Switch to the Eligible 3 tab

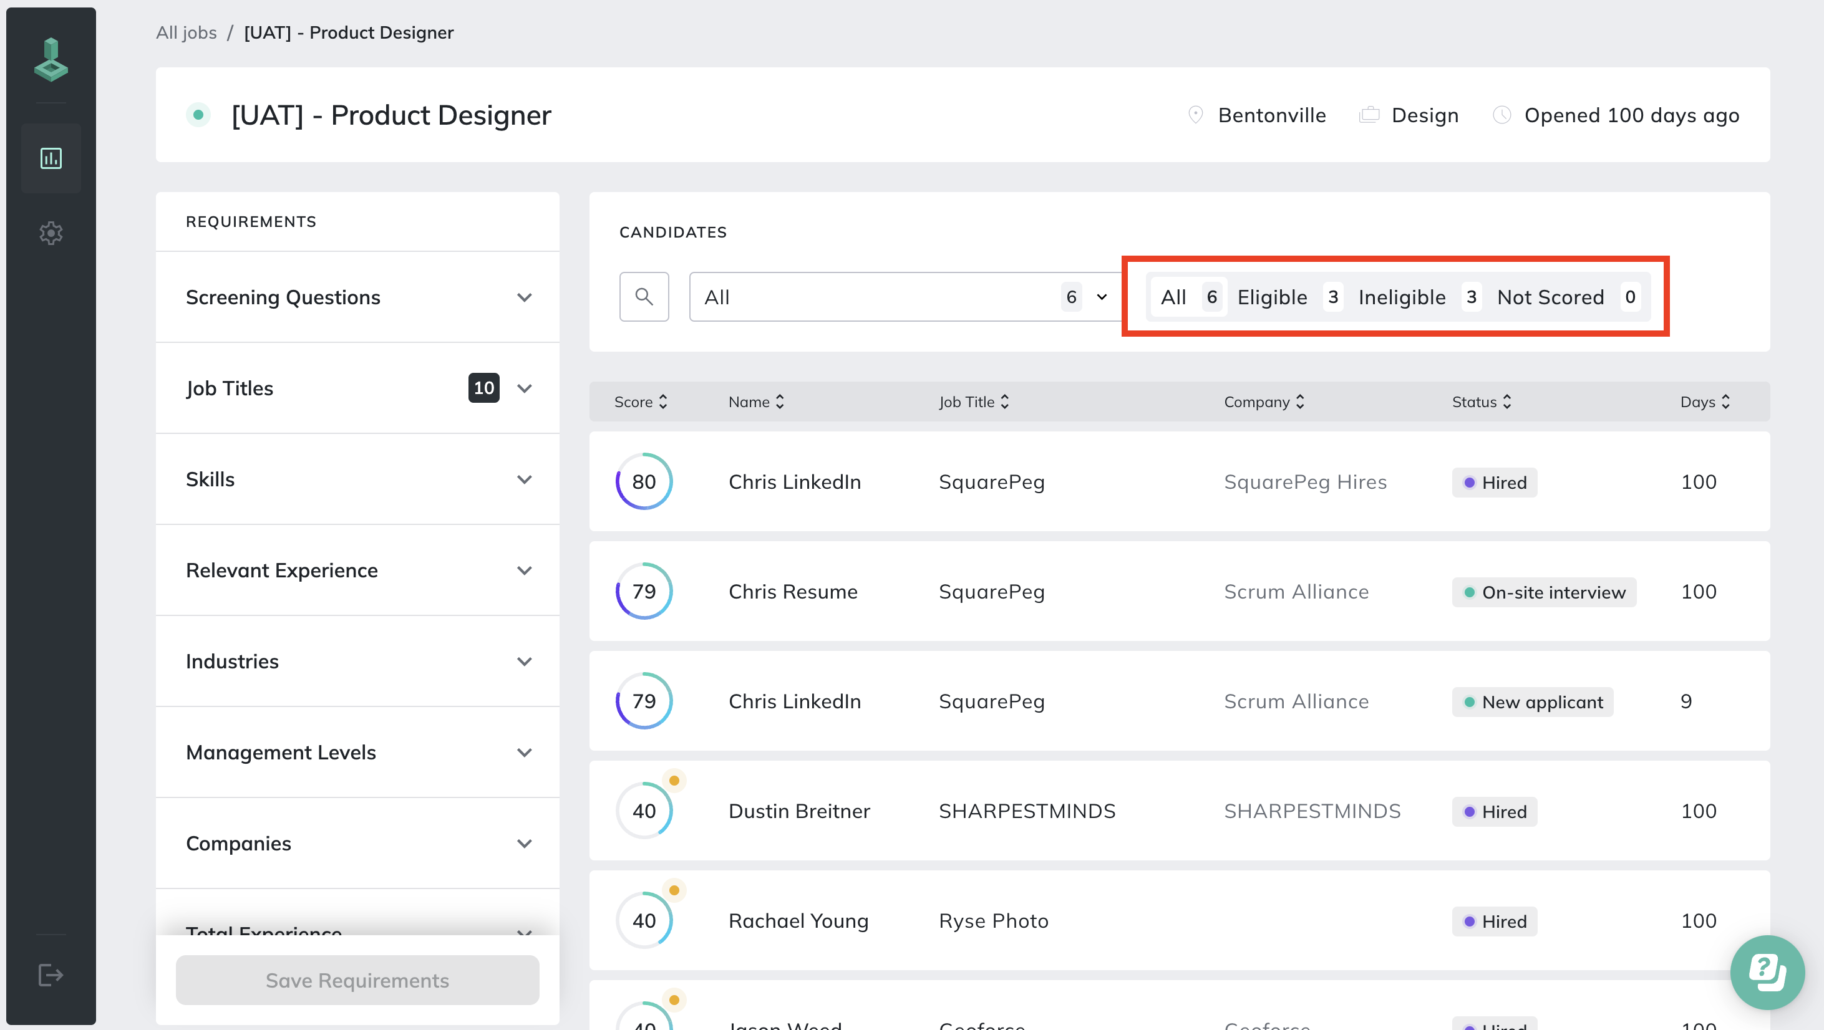(1289, 297)
